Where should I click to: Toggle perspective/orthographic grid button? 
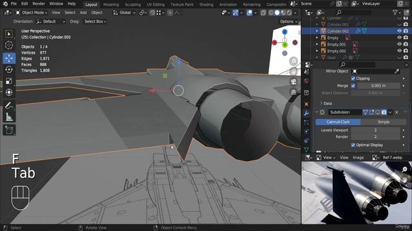(294, 92)
